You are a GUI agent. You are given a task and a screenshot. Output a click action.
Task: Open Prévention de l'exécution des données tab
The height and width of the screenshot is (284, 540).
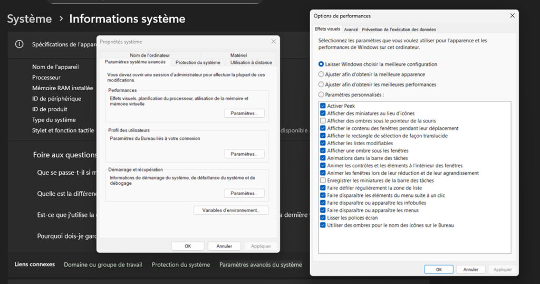click(x=399, y=30)
